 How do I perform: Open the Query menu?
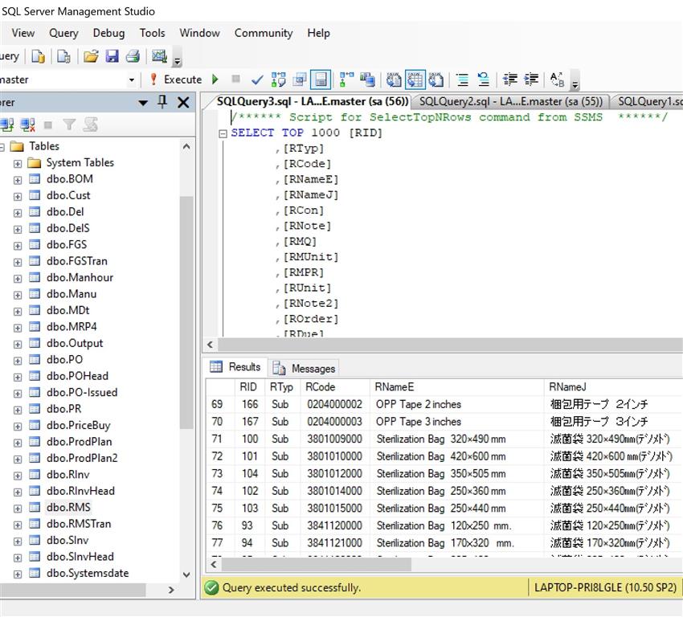63,33
